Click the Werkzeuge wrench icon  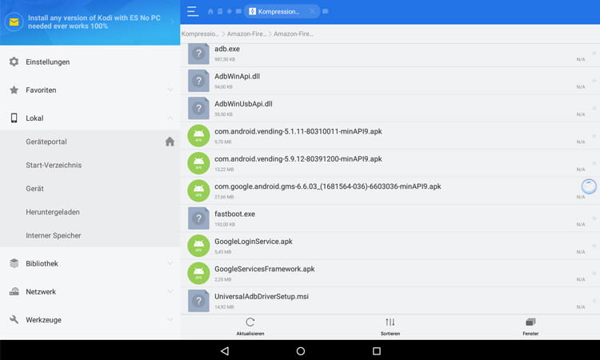pyautogui.click(x=14, y=319)
